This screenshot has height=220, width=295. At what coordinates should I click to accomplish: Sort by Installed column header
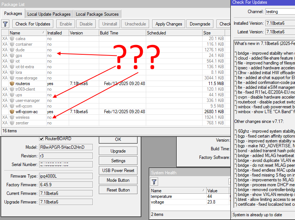pyautogui.click(x=57, y=33)
